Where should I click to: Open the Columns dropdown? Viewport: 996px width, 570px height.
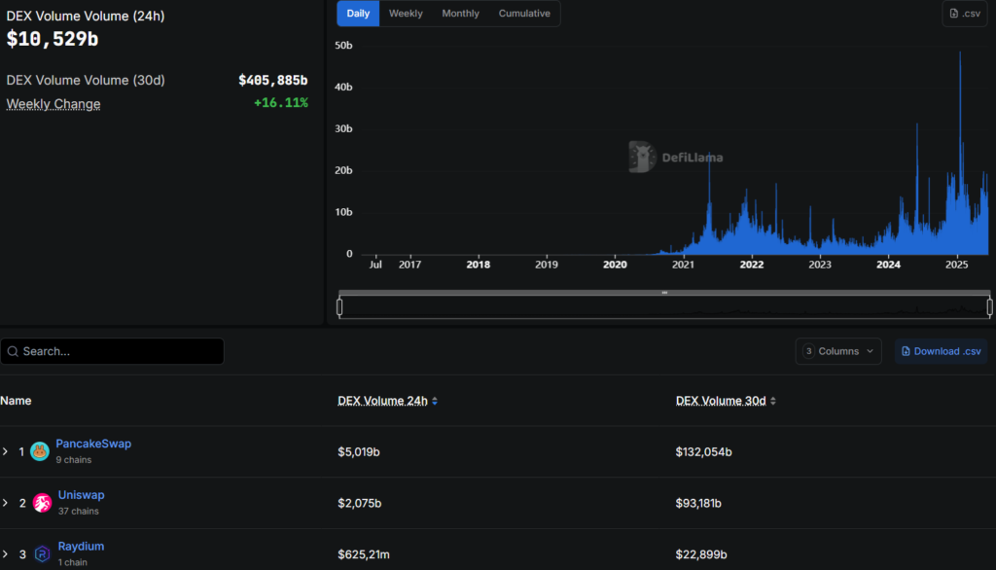point(838,351)
